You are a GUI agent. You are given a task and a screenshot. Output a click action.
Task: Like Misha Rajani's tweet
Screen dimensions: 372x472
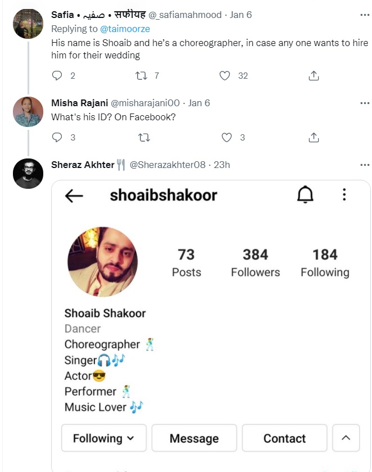[x=226, y=137]
